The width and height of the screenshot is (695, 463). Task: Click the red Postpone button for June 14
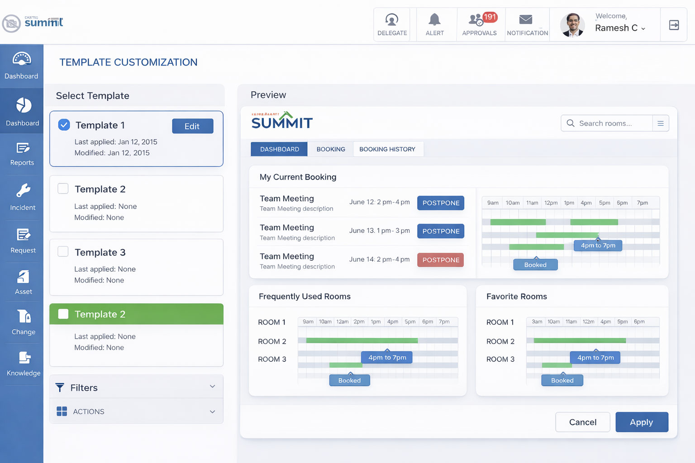440,260
